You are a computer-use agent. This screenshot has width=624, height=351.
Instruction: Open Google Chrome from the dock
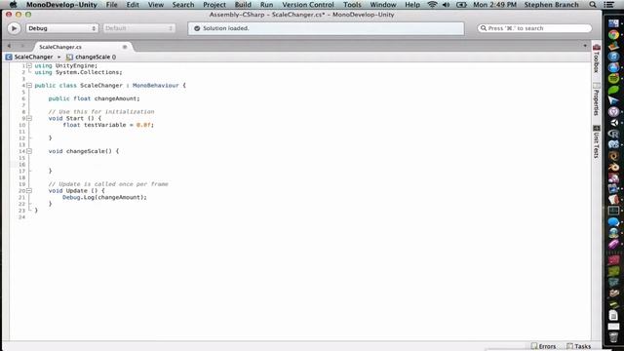pyautogui.click(x=613, y=35)
